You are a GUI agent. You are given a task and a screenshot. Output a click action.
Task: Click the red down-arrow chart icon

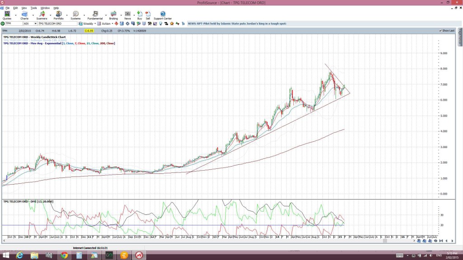[116, 23]
